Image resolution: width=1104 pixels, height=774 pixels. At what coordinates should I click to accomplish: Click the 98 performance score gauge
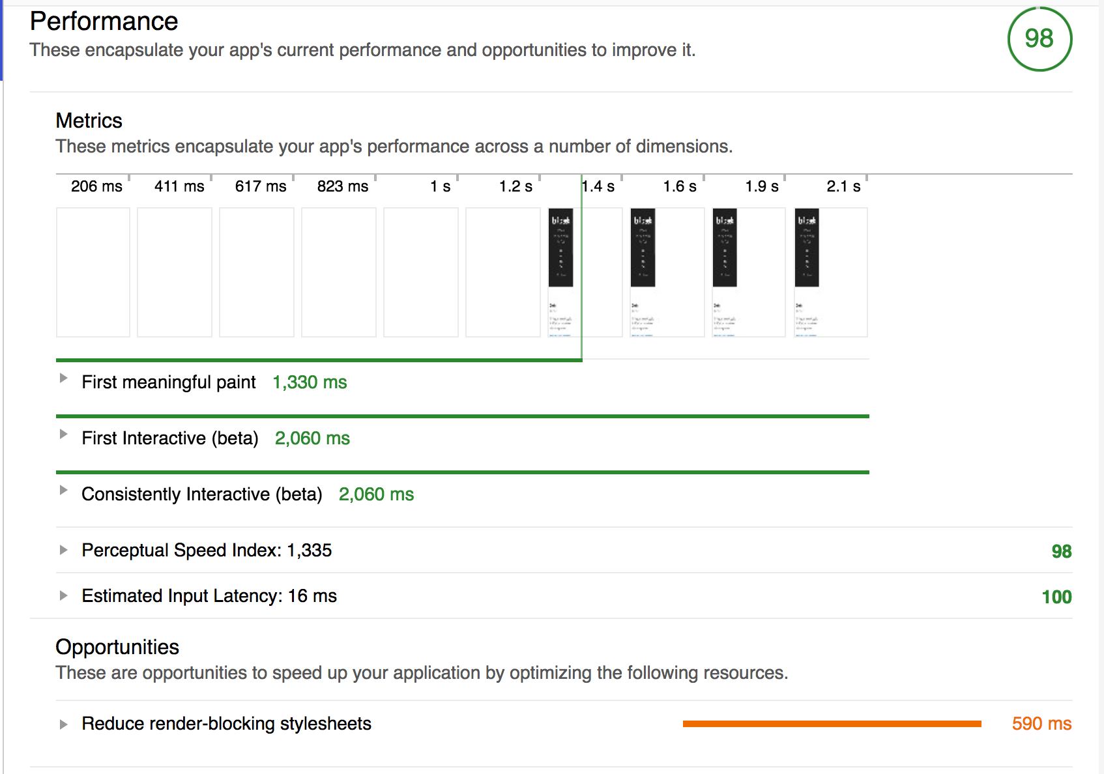click(x=1039, y=39)
